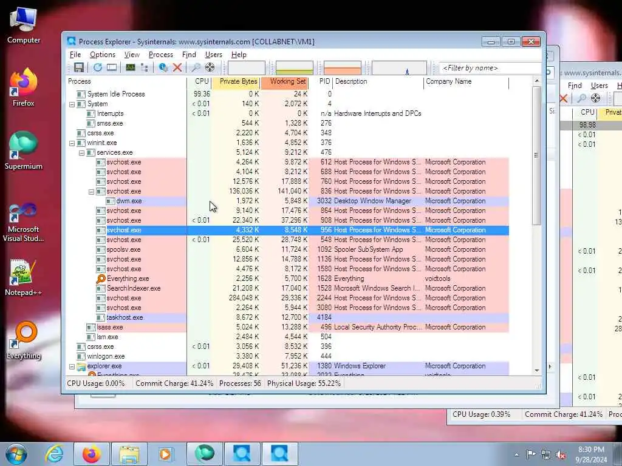Screen dimensions: 622x466
Task: Open the Computer desktop icon
Action: pos(24,25)
